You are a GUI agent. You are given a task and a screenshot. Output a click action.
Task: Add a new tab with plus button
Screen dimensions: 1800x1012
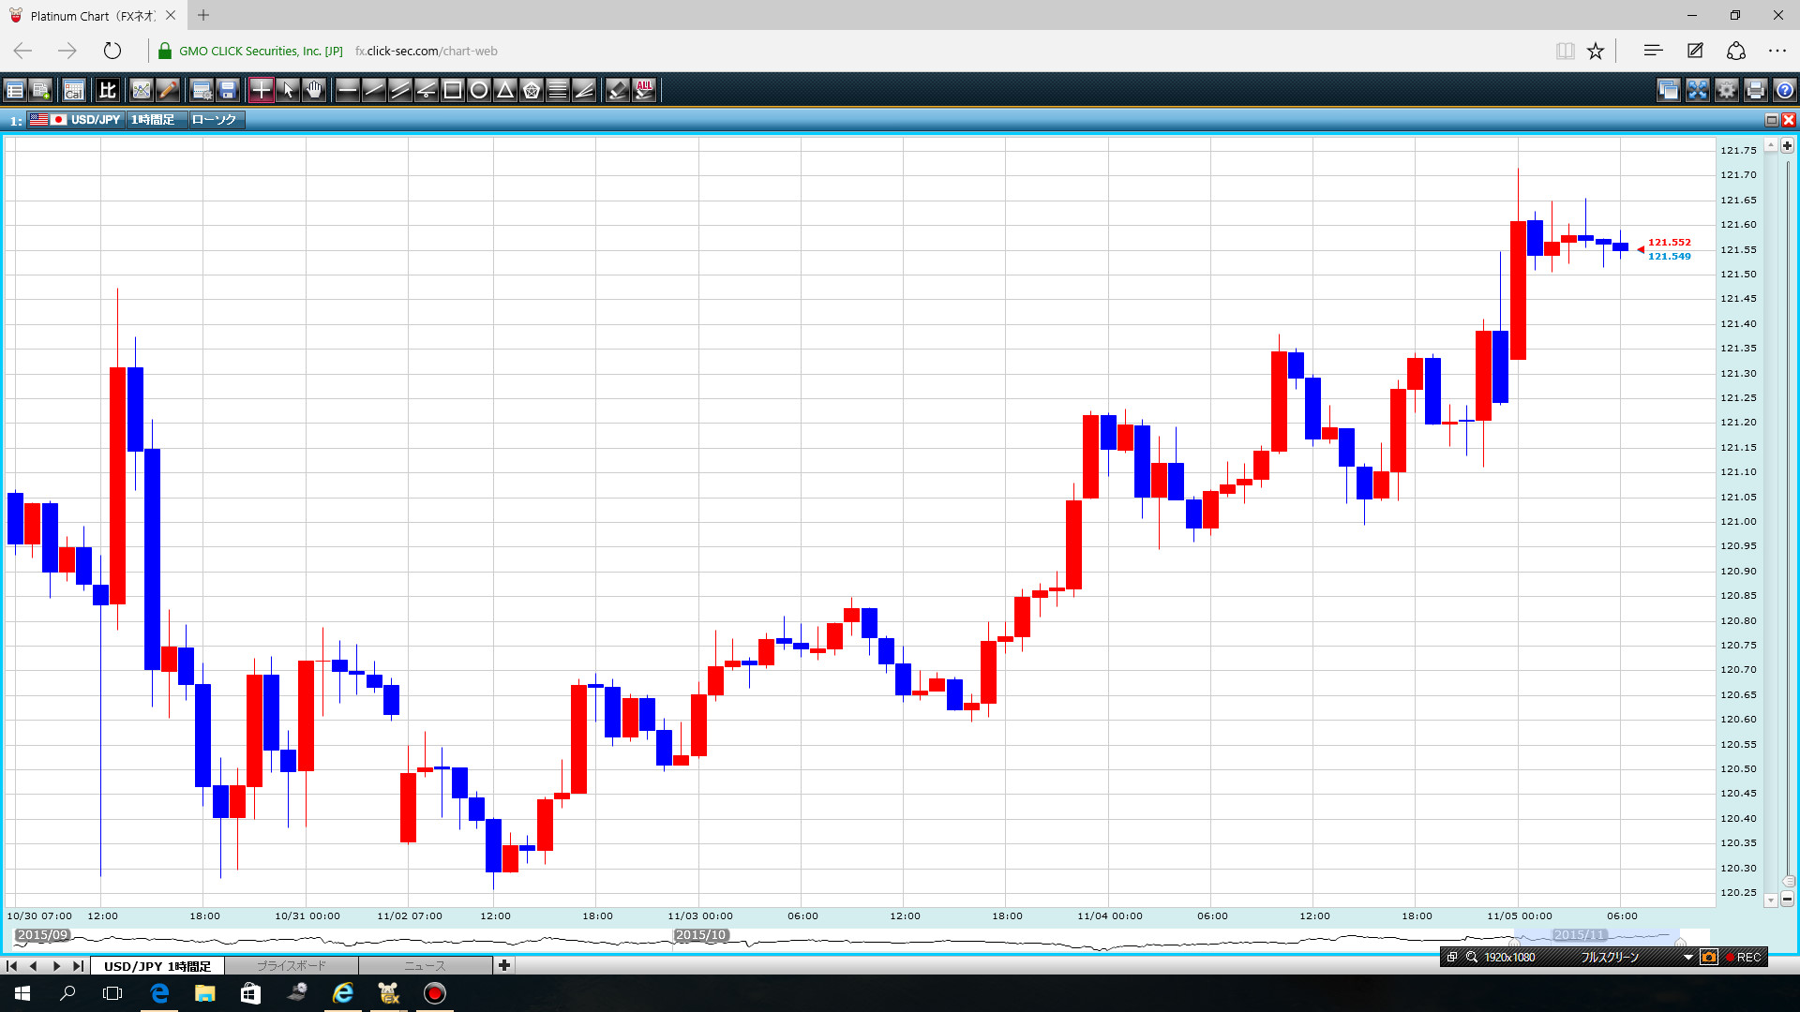point(504,965)
